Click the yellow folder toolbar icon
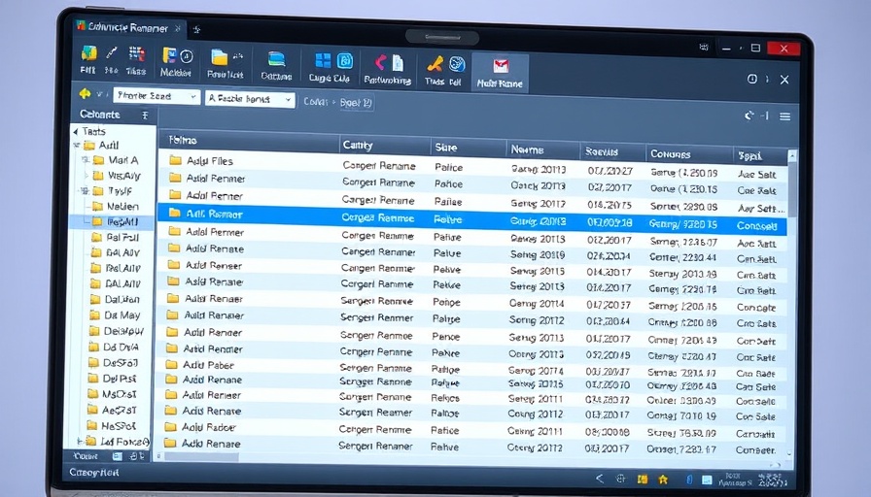This screenshot has height=497, width=871. pos(220,58)
